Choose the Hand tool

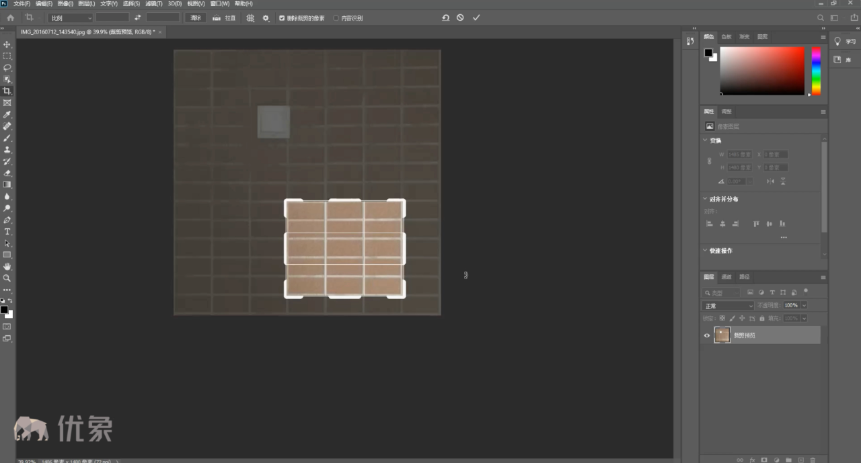pos(7,267)
